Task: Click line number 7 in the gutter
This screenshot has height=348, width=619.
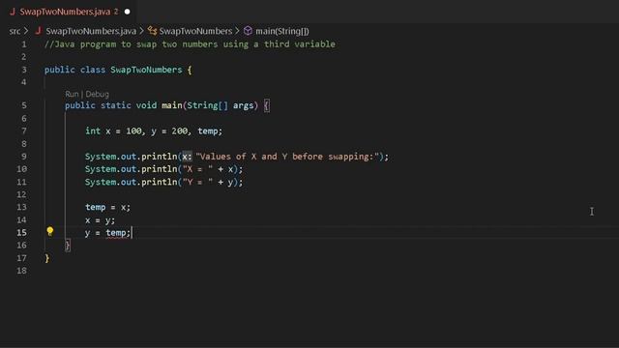Action: coord(24,131)
